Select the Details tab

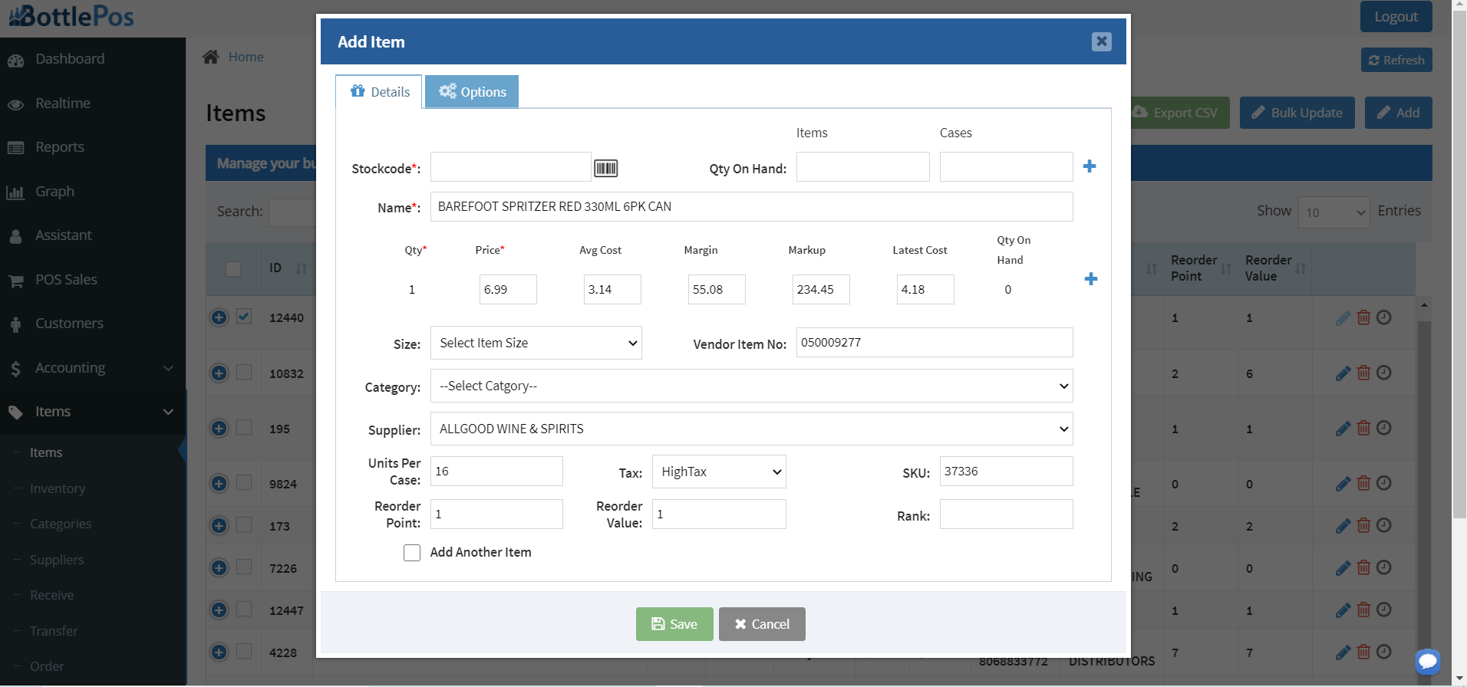(x=379, y=92)
